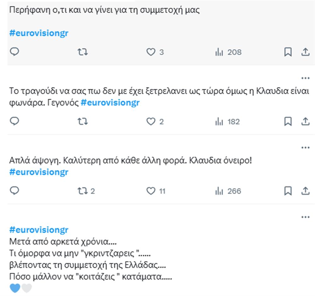Select the reply icon under the Klaudia tweet
This screenshot has width=315, height=296.
[14, 121]
